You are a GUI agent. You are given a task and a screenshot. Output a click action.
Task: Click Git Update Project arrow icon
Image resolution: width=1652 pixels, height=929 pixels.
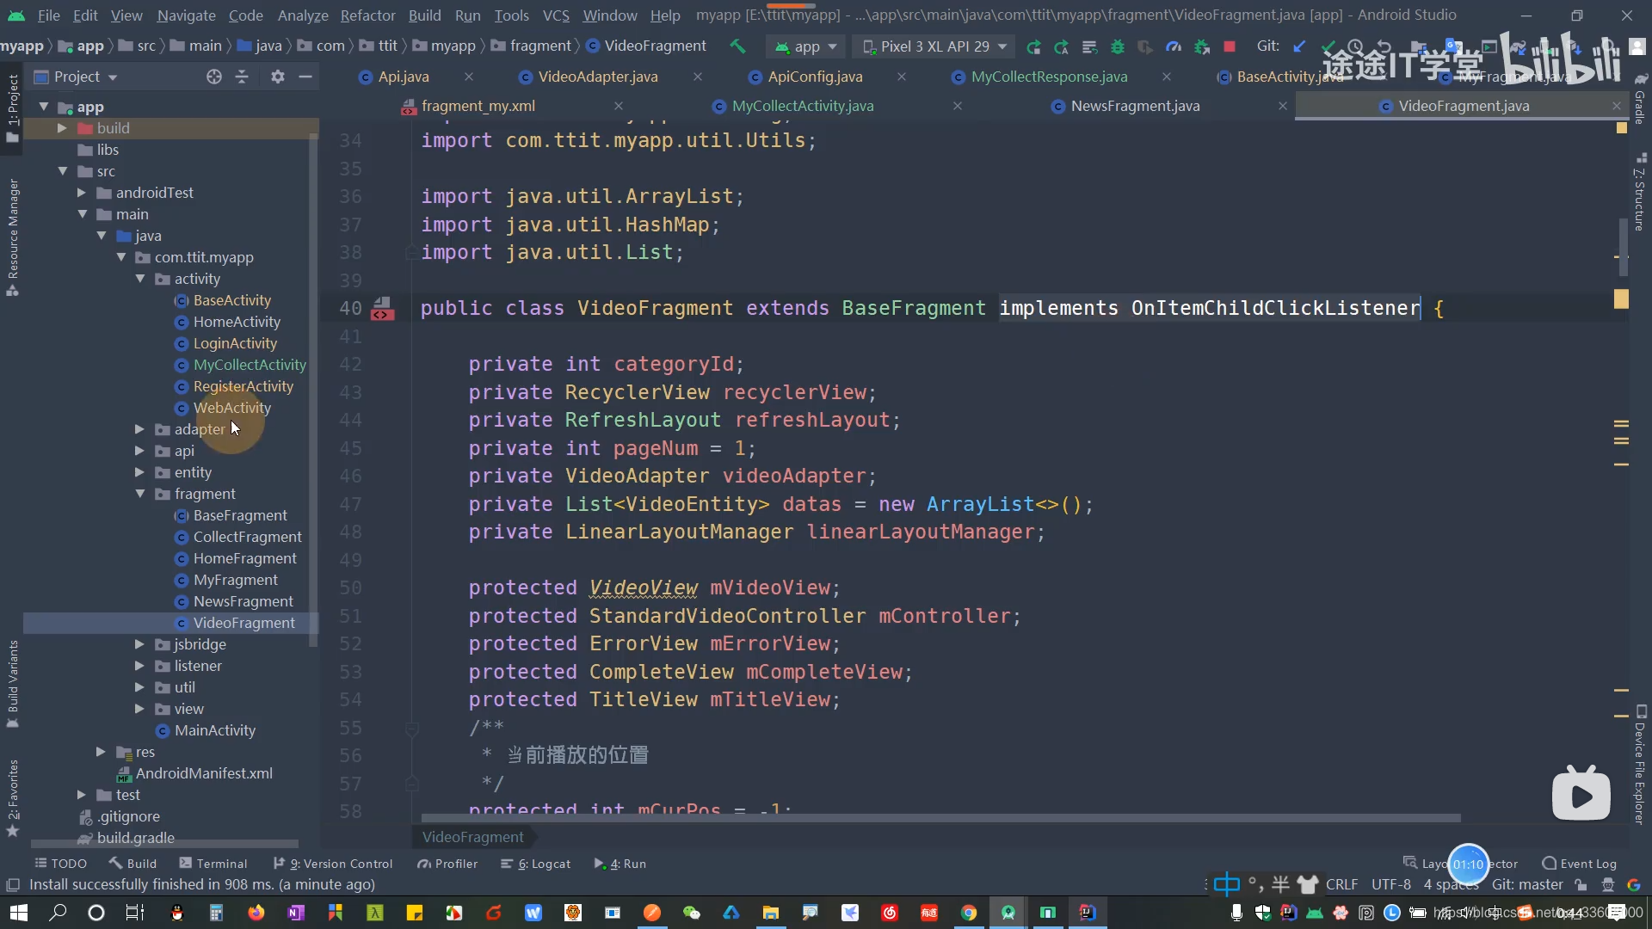coord(1299,46)
